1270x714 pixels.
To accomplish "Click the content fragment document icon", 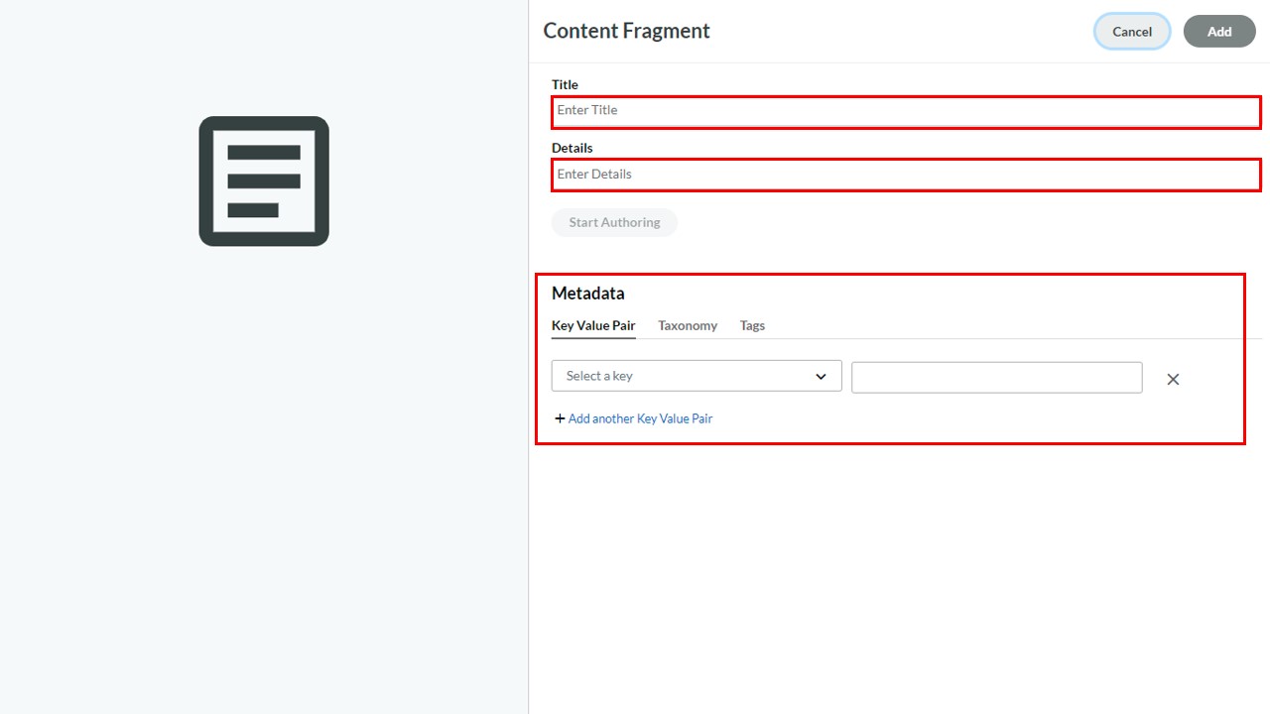I will pyautogui.click(x=264, y=181).
